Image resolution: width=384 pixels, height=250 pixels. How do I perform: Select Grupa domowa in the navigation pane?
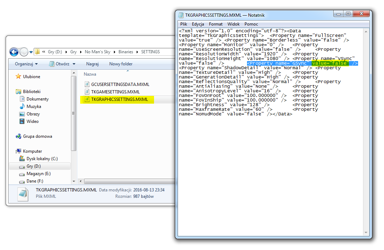click(38, 136)
